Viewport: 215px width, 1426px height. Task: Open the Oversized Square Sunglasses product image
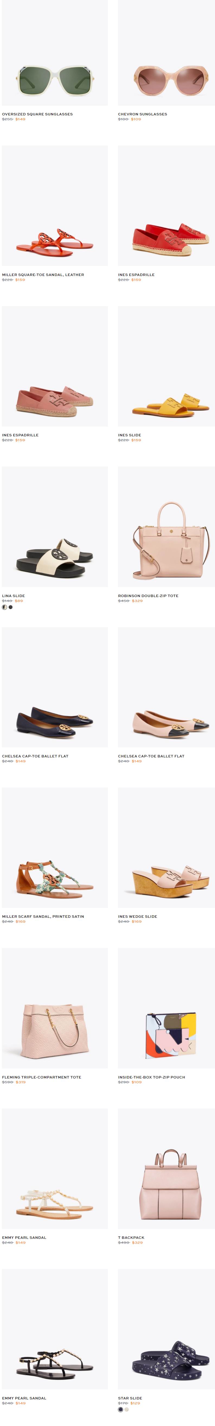[x=55, y=53]
